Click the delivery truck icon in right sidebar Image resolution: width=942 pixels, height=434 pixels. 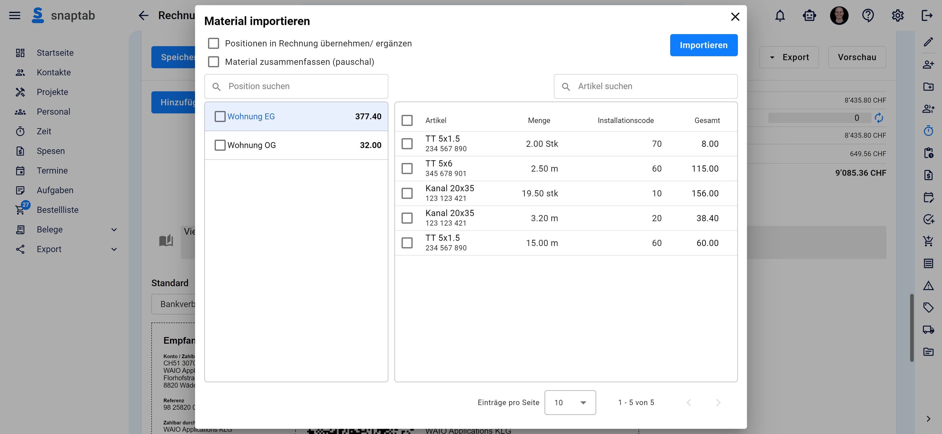point(928,329)
